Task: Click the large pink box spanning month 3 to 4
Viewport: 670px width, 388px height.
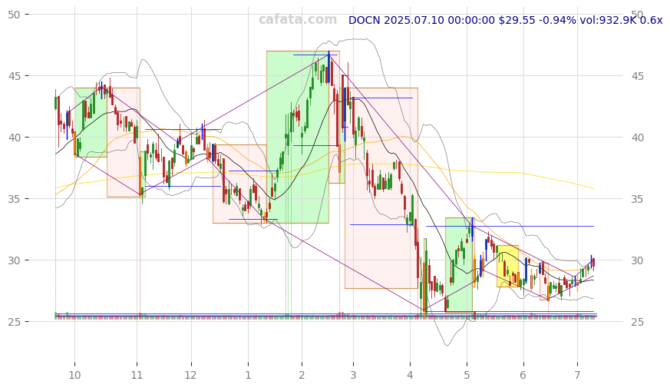Action: pyautogui.click(x=381, y=188)
